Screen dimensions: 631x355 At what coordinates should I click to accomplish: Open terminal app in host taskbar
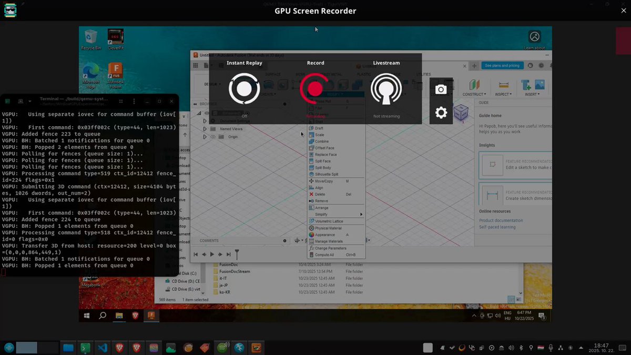tap(85, 348)
